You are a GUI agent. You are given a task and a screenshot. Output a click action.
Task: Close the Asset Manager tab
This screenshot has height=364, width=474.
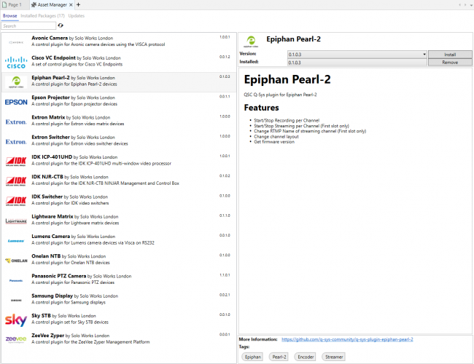pyautogui.click(x=71, y=5)
